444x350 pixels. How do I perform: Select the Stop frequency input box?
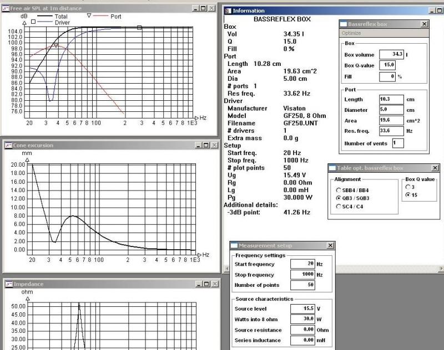coord(302,275)
